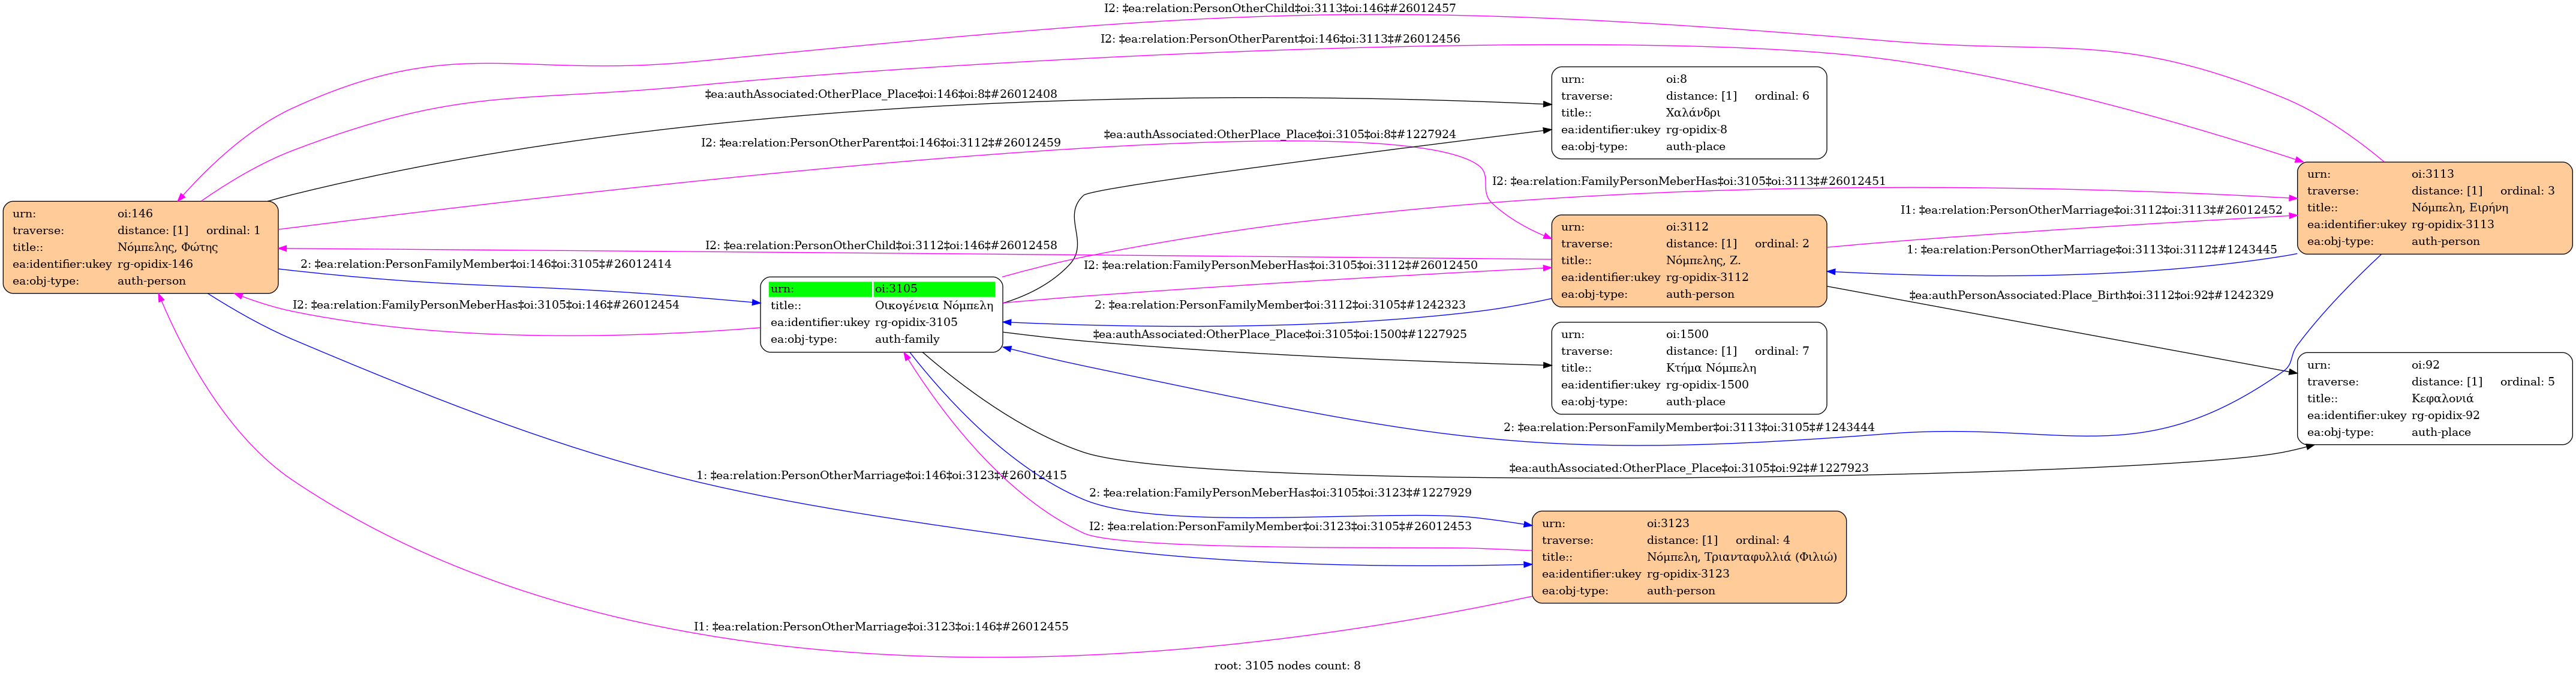This screenshot has height=679, width=2576.
Task: Click the OtherPlace_Place oi:3105 oi:1500 edge label
Action: (1279, 334)
